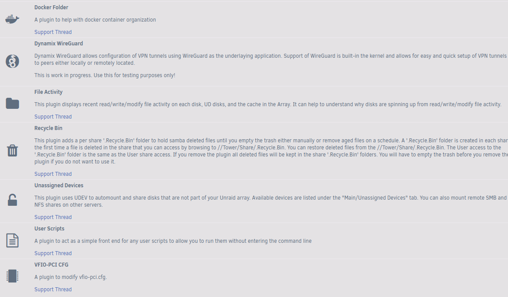Select the Dynamix WireGuard plugin title

coord(59,44)
